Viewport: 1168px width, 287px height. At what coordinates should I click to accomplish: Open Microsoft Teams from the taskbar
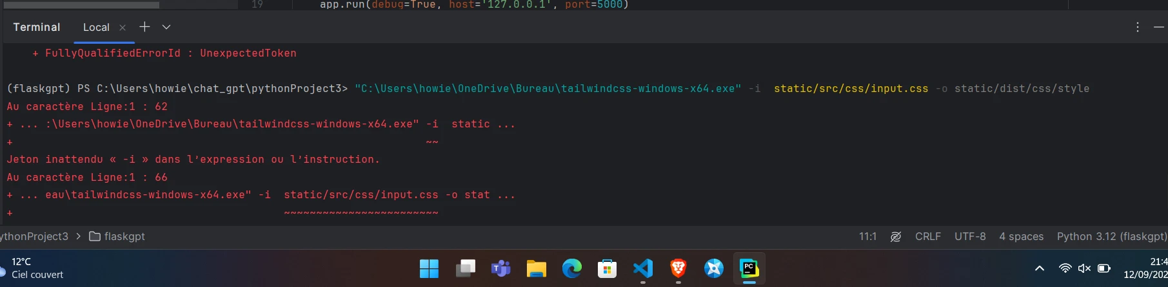point(500,268)
